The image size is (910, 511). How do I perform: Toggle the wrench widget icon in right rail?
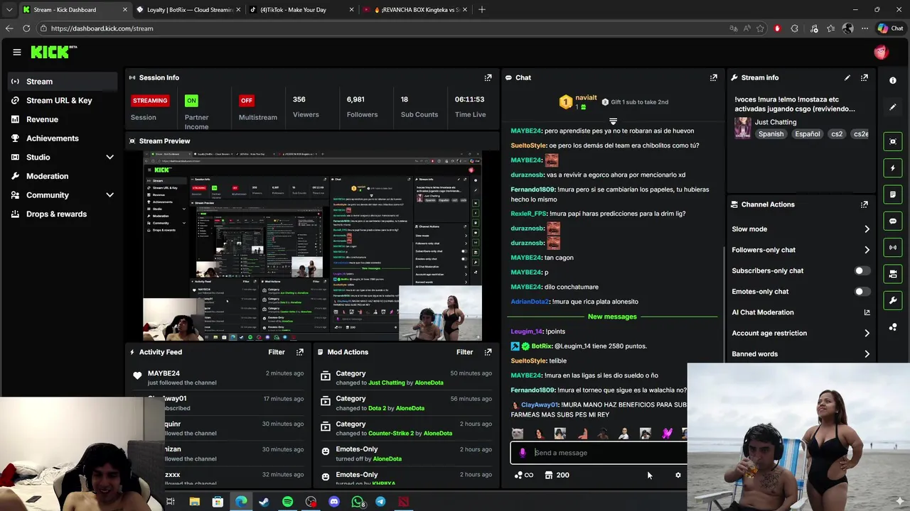click(x=893, y=301)
